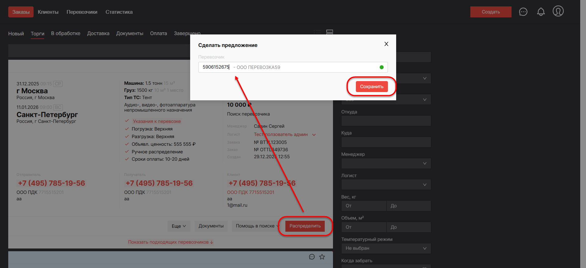
Task: Expand the Еще dropdown
Action: (x=179, y=226)
